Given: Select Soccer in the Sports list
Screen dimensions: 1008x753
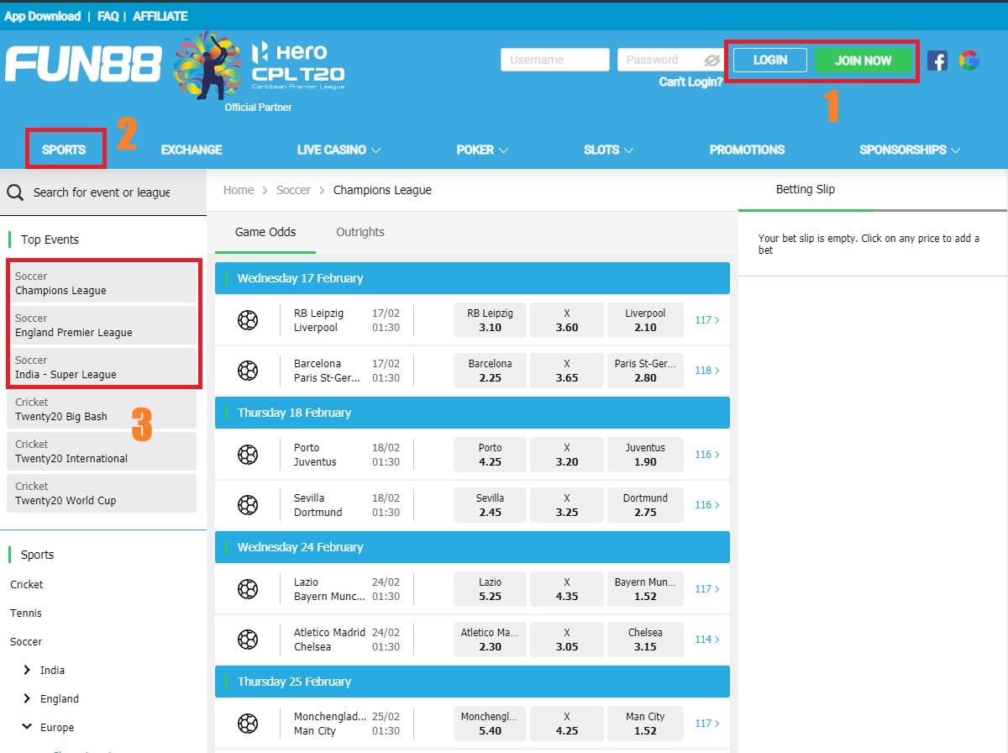Looking at the screenshot, I should click(x=26, y=642).
